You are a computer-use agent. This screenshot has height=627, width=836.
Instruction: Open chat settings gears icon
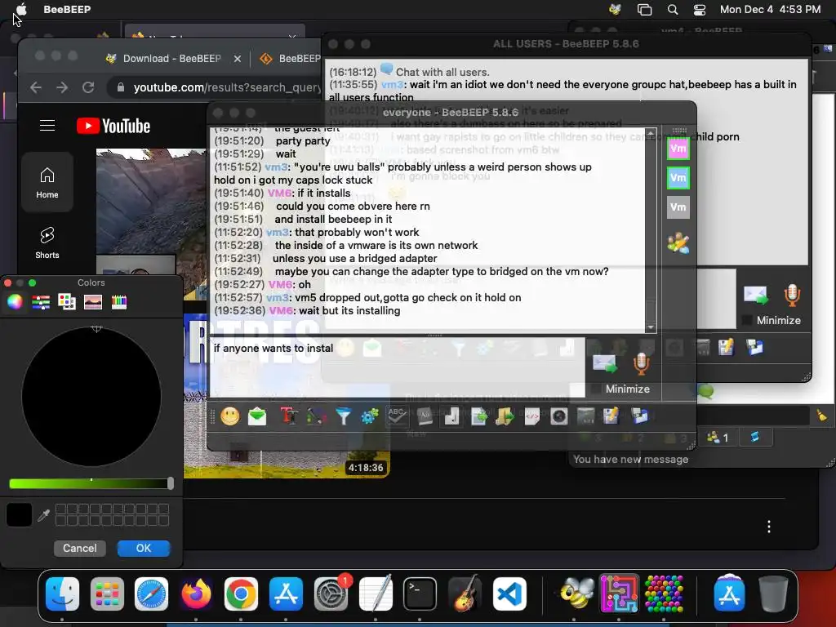370,416
